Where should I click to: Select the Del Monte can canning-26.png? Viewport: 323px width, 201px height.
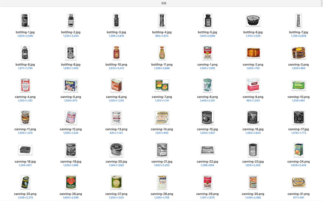coord(71,182)
